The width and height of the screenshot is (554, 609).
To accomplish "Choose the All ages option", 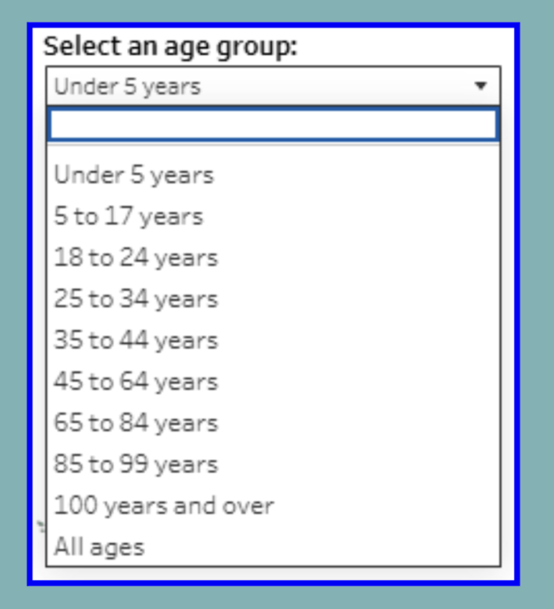I will 99,547.
